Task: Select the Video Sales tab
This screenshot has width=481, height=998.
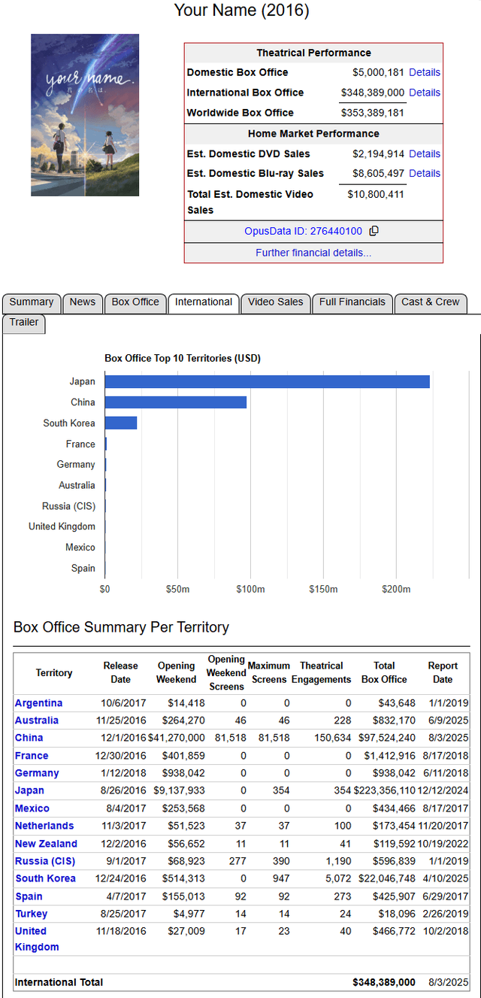Action: [276, 302]
